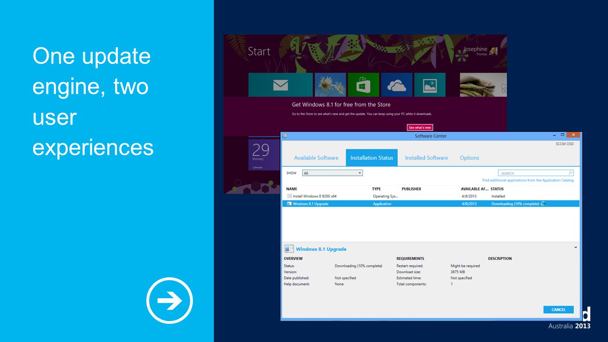
Task: Click the icon beside the Windows 8.1 Upgrade row
Action: 289,204
